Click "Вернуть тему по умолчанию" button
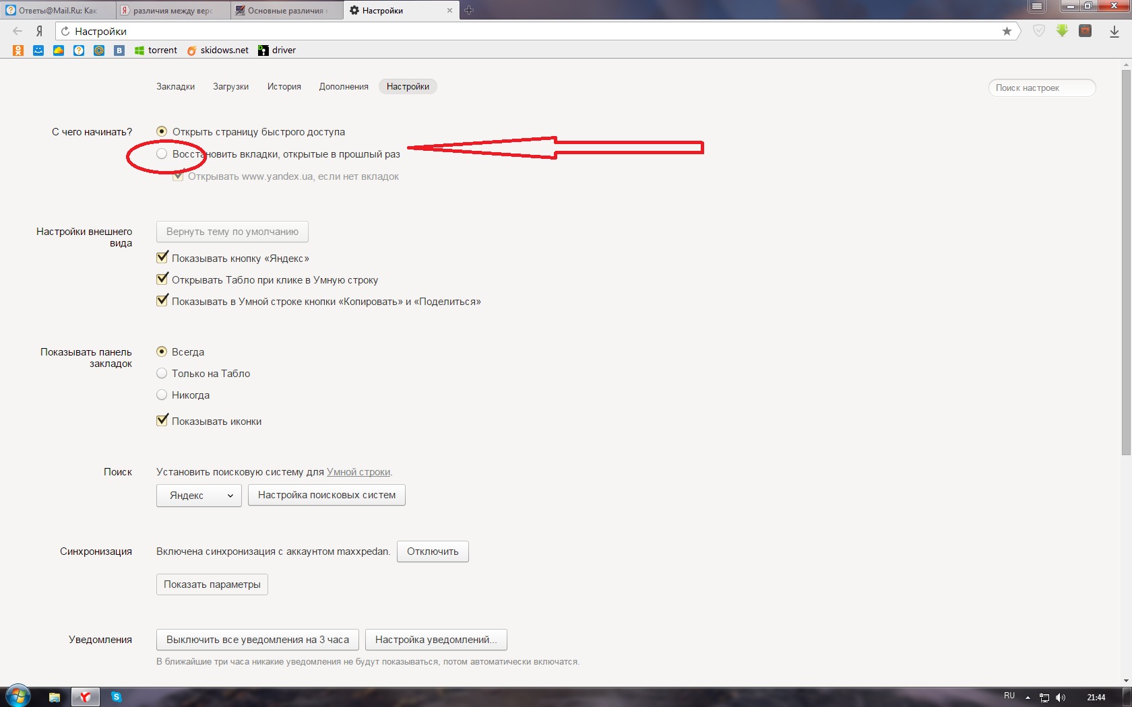1132x707 pixels. click(232, 232)
